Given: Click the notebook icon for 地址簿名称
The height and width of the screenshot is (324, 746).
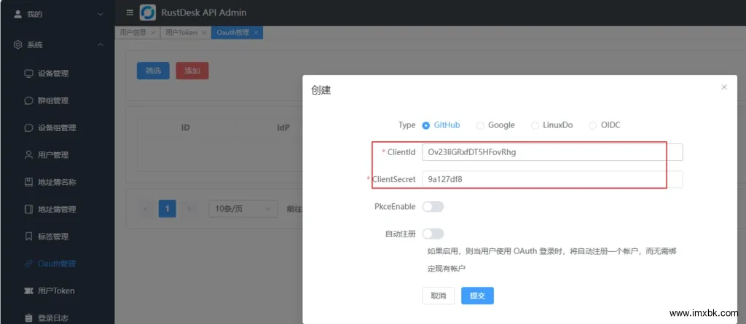Looking at the screenshot, I should pos(28,182).
